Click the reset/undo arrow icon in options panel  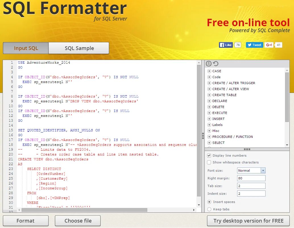pos(216,64)
